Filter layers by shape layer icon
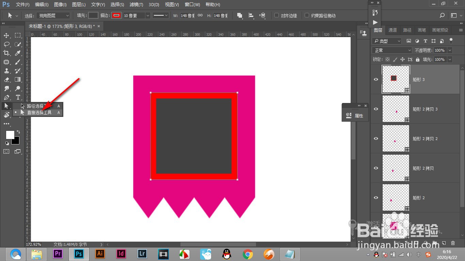 point(433,41)
